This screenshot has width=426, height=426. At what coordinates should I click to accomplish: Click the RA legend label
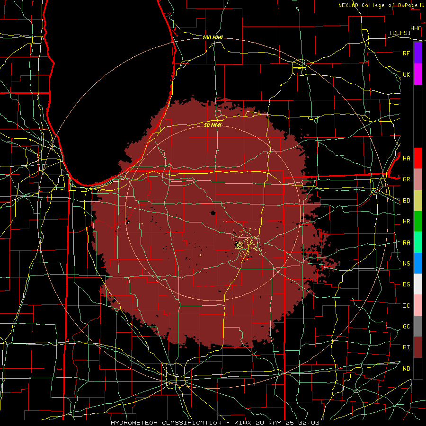(x=406, y=243)
